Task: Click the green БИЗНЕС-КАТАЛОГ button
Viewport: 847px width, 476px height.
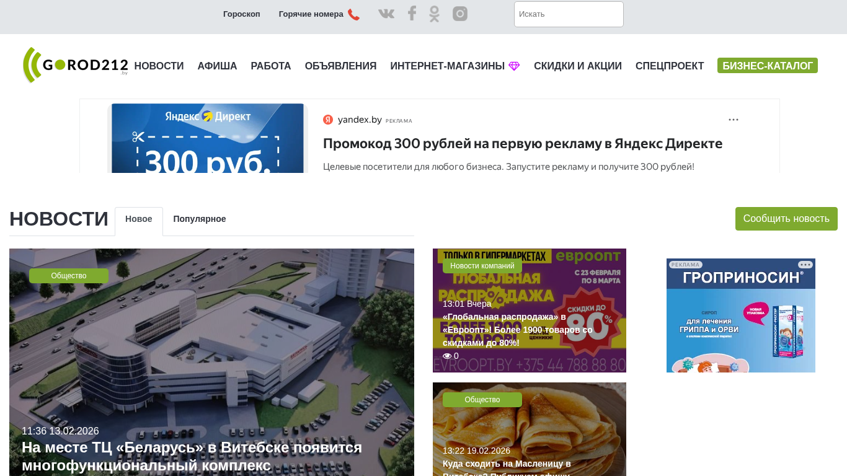Action: [768, 66]
